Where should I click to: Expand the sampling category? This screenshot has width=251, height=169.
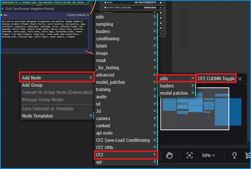pos(126,24)
